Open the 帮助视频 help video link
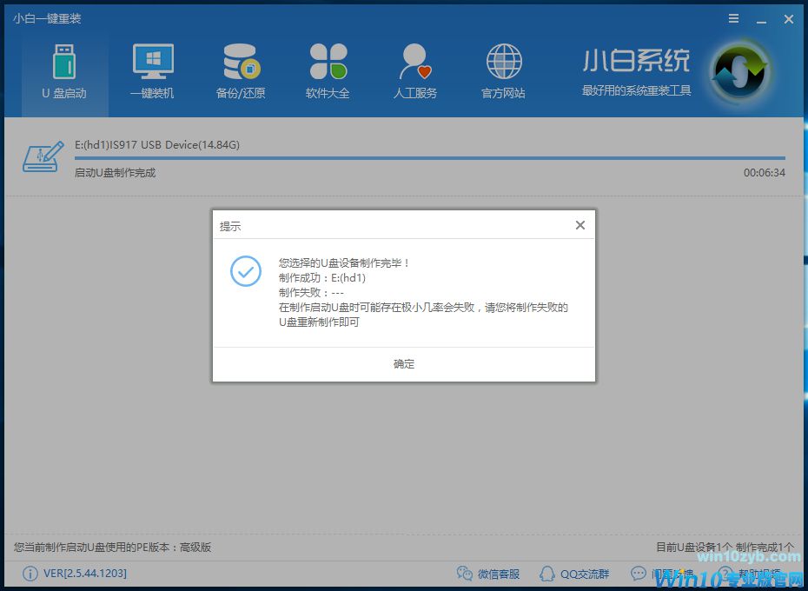 [x=749, y=574]
